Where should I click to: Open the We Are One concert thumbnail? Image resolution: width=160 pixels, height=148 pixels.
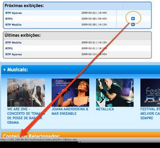click(x=26, y=93)
